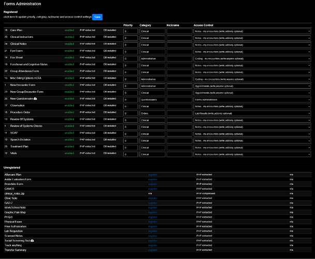This screenshot has width=315, height=259.
Task: Open Access Control dropdown for New Encounter Form
Action: point(251,85)
